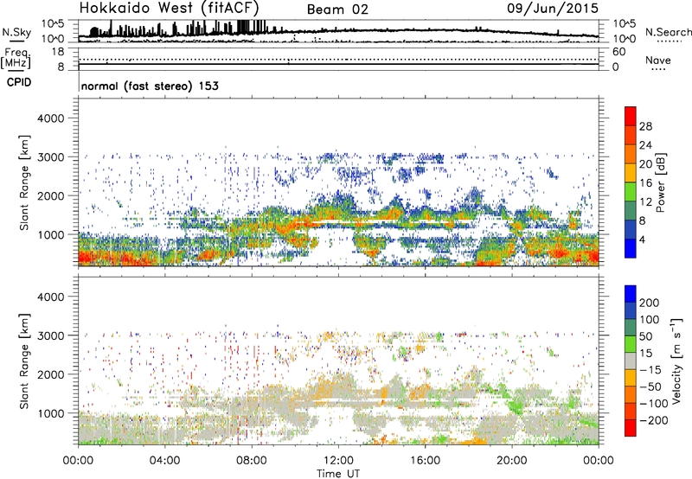The image size is (692, 479).
Task: Click the sky noise line plot panel
Action: pyautogui.click(x=338, y=31)
